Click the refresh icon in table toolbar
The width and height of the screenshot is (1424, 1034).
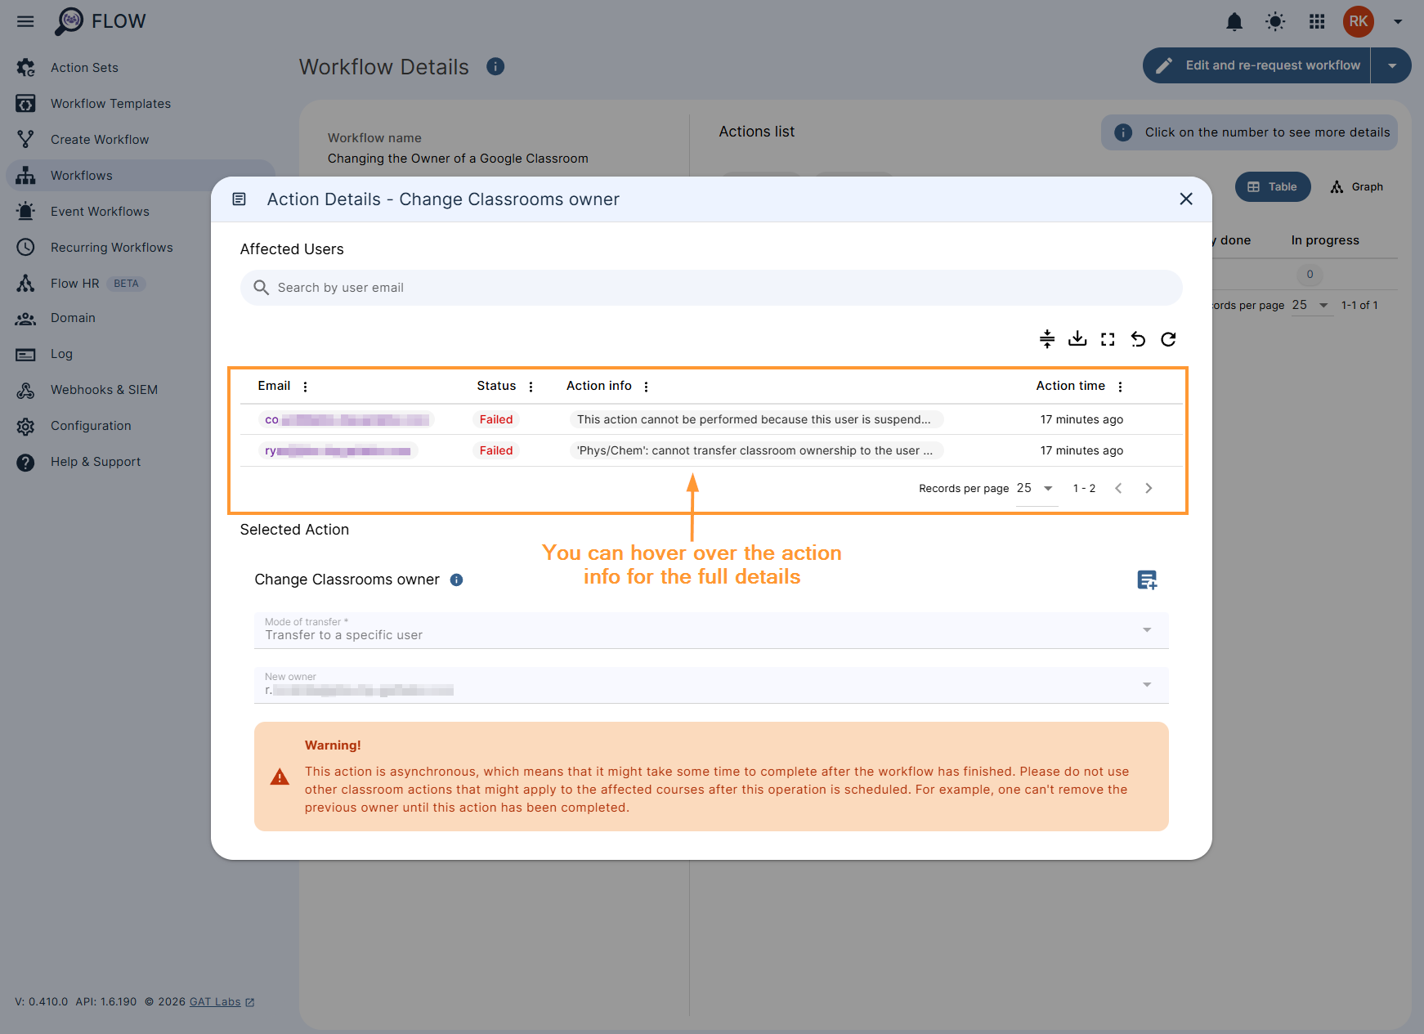coord(1168,338)
